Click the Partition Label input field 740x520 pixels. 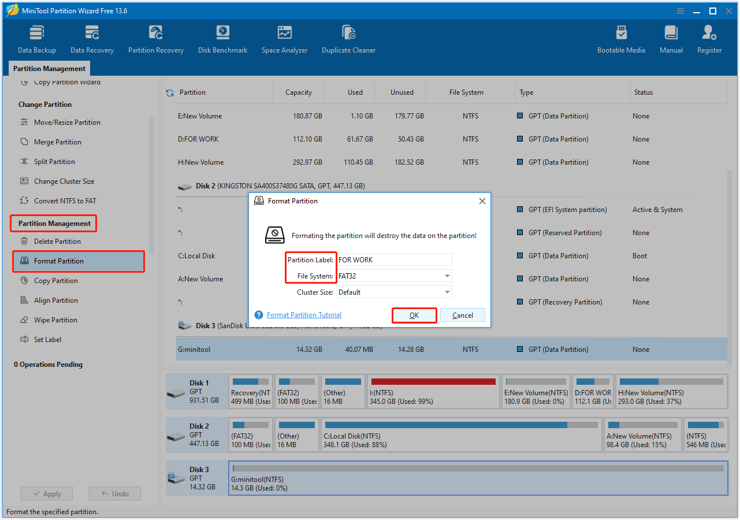pos(394,259)
